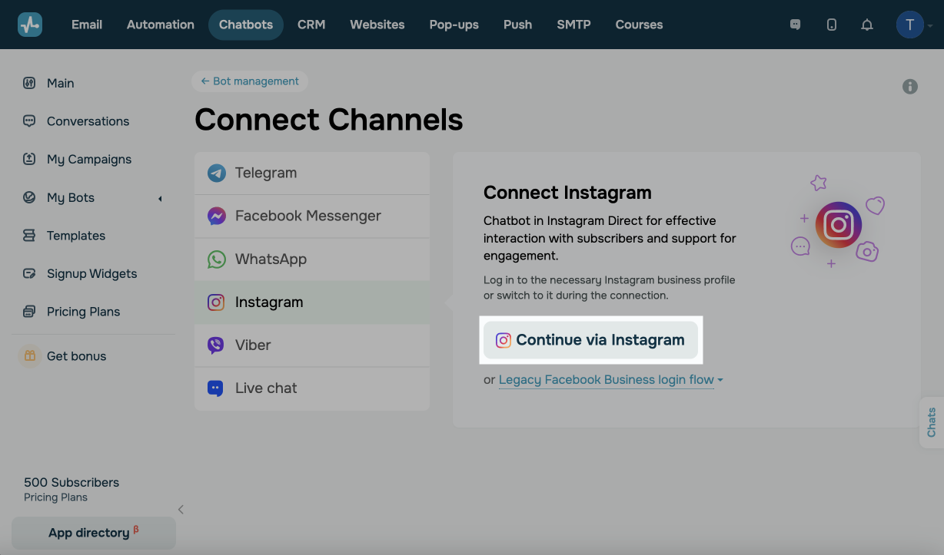Click Get bonus in sidebar
This screenshot has width=944, height=555.
[x=76, y=356]
